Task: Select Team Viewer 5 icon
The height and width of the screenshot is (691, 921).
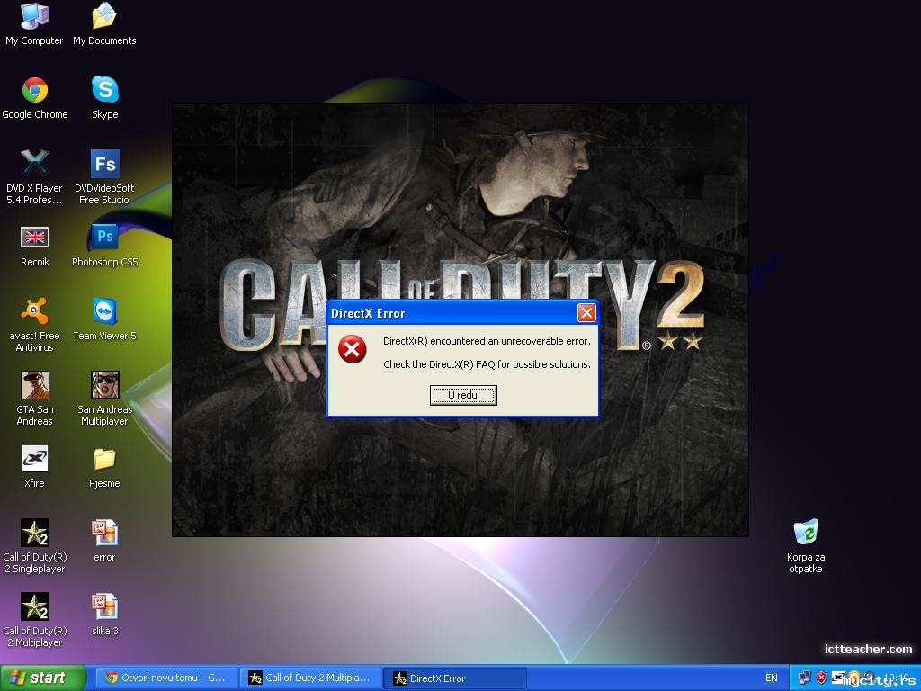Action: tap(104, 319)
